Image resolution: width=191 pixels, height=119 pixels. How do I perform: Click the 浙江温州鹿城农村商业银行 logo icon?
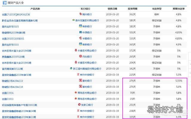(71, 68)
